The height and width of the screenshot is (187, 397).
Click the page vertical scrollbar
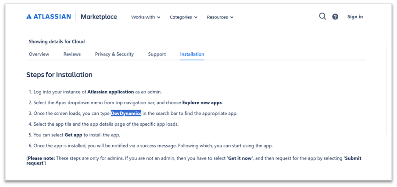pos(386,90)
